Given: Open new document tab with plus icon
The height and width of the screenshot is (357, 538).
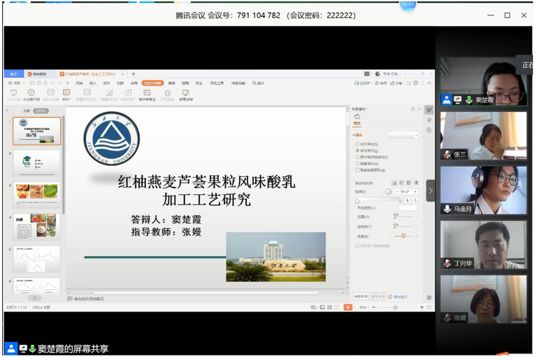Looking at the screenshot, I should coord(133,74).
